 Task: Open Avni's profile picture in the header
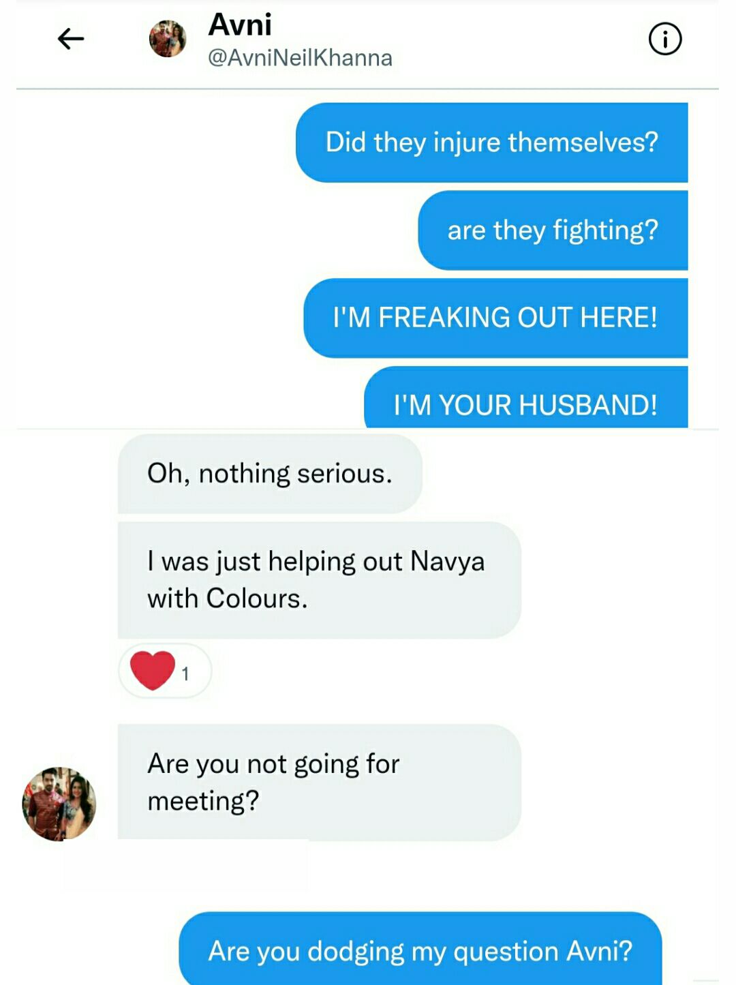coord(168,39)
